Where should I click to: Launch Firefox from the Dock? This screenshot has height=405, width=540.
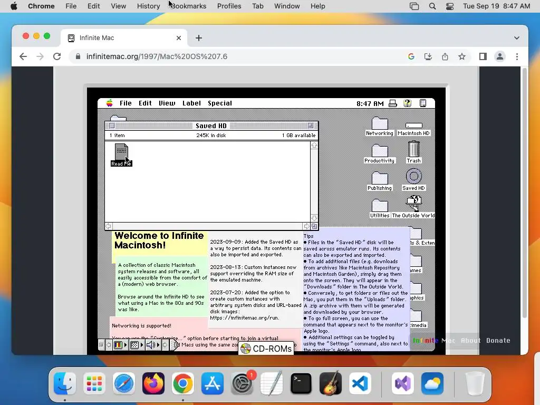[x=153, y=383]
